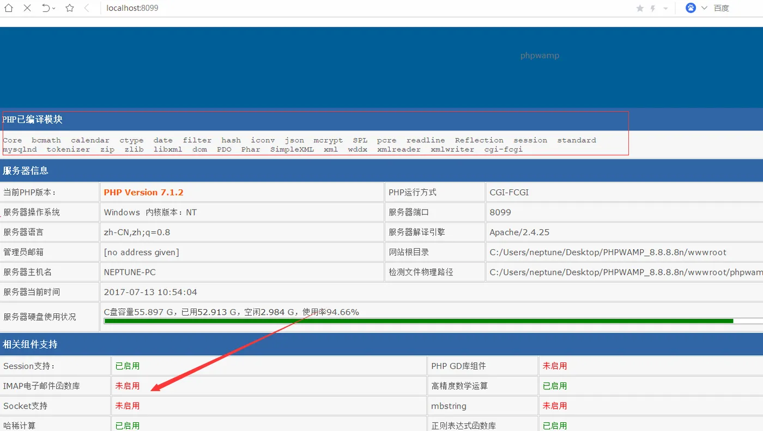
Task: Click the Apache/2.4.25 engine value
Action: click(x=519, y=232)
